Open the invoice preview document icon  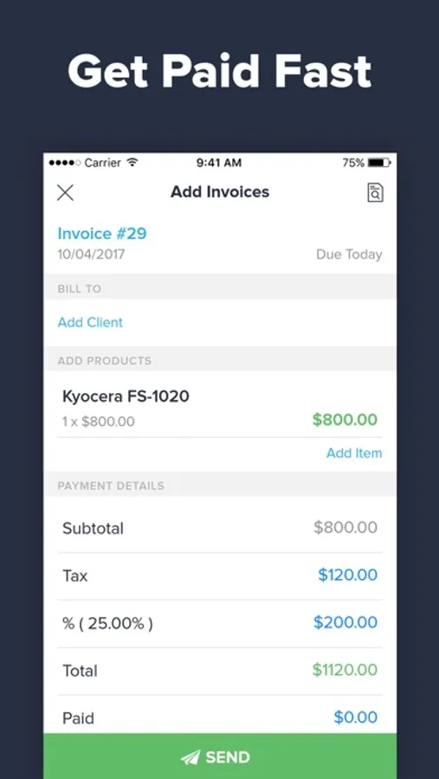[376, 192]
